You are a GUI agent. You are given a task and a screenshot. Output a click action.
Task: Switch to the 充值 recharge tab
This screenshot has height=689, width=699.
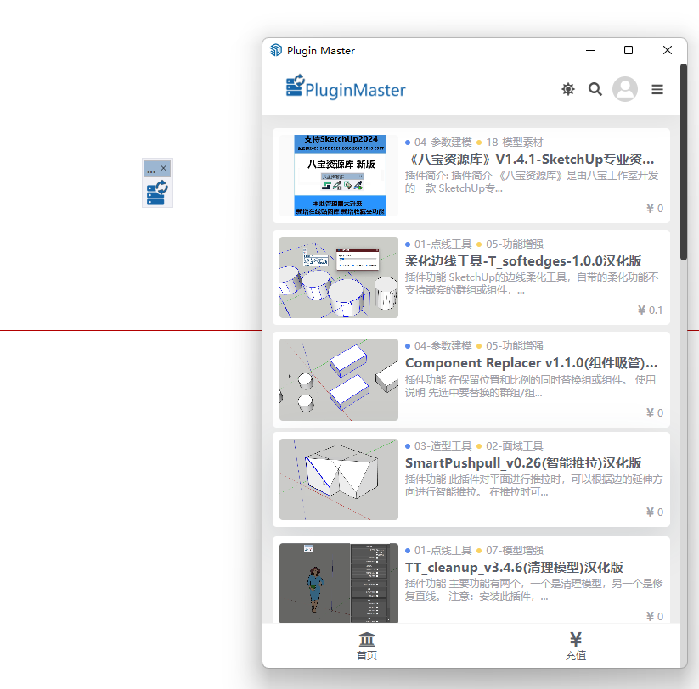(x=575, y=647)
